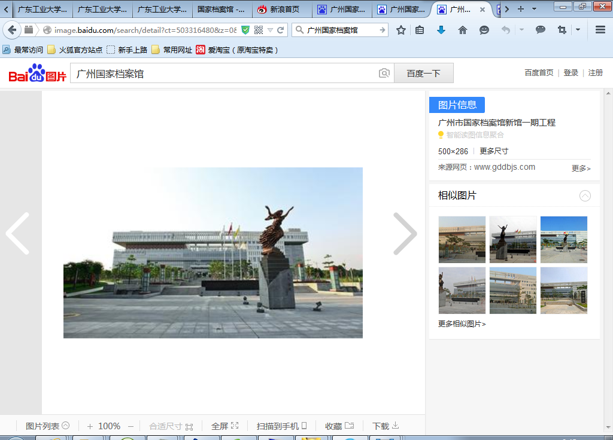
Task: Click the Baidu search input field
Action: [x=224, y=74]
